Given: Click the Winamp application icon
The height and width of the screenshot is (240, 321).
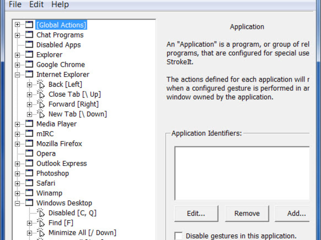Looking at the screenshot, I should point(29,193).
